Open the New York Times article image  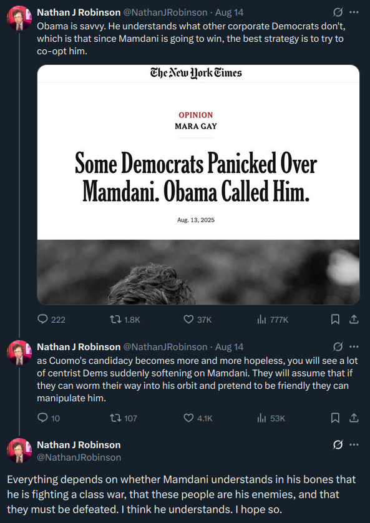pyautogui.click(x=198, y=185)
